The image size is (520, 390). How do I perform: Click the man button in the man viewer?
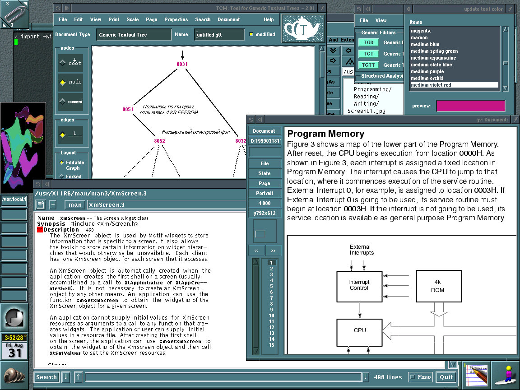click(x=75, y=205)
